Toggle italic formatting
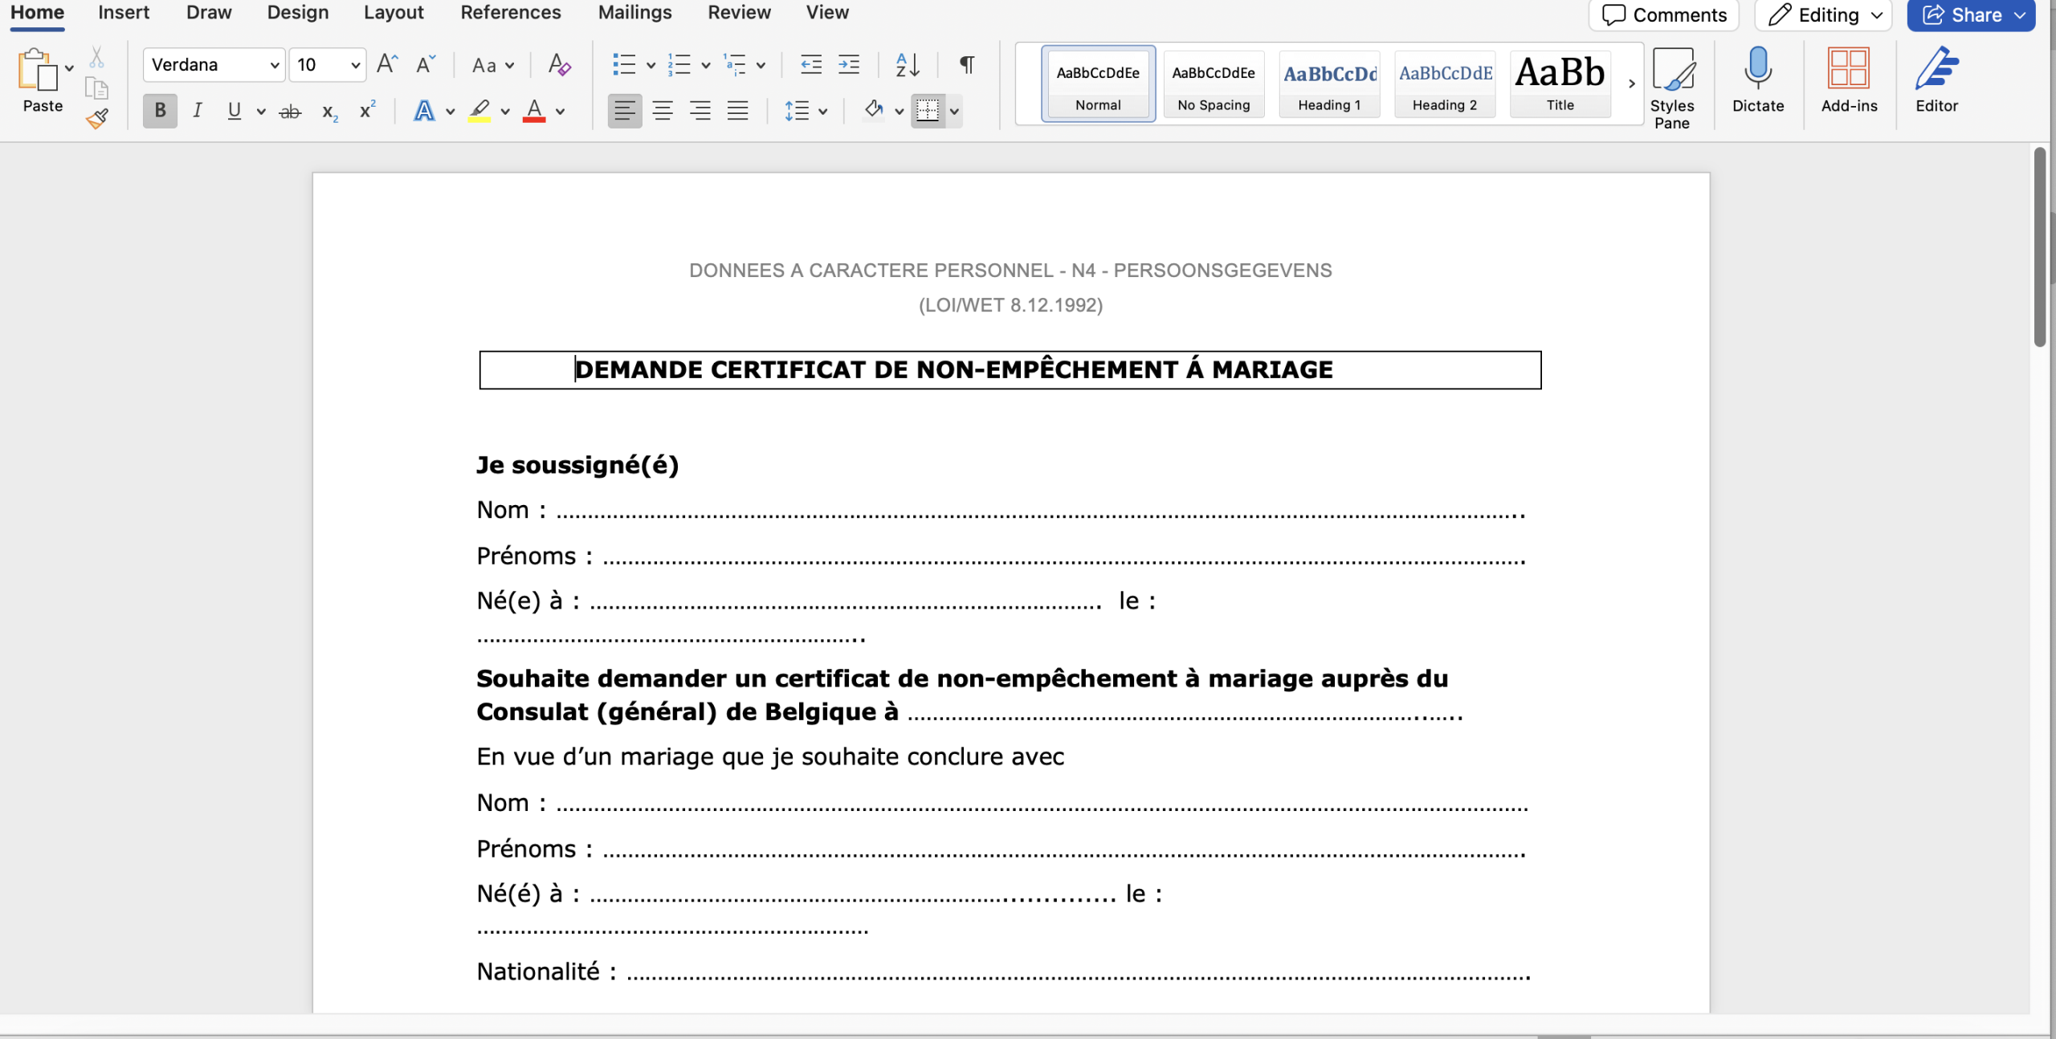Screen dimensions: 2056x1039 pyautogui.click(x=198, y=111)
